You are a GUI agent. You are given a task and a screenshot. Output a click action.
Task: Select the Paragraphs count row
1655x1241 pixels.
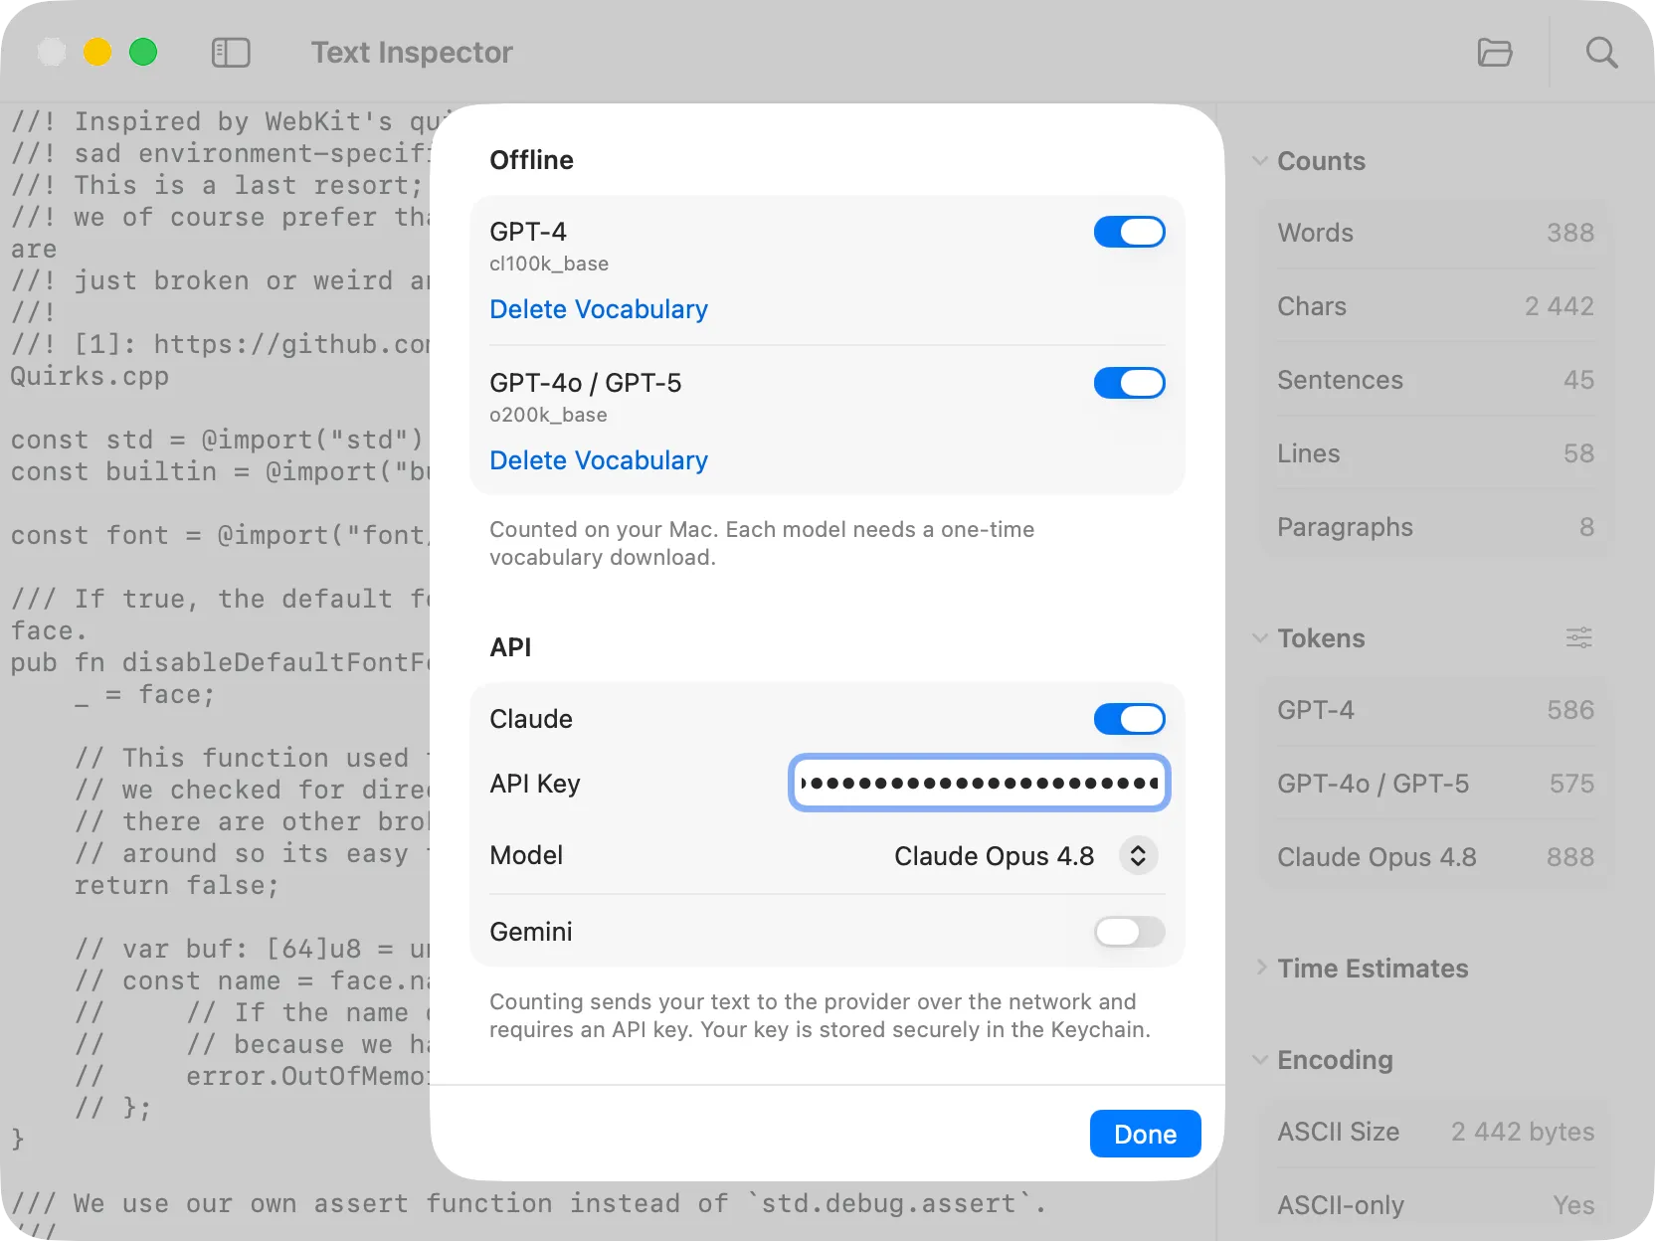pyautogui.click(x=1435, y=527)
